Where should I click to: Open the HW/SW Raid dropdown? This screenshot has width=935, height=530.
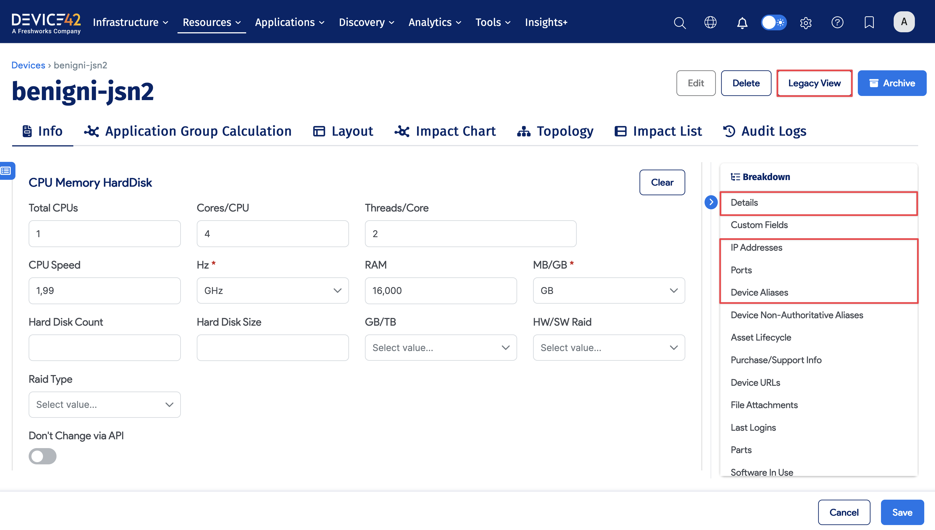[x=609, y=348]
